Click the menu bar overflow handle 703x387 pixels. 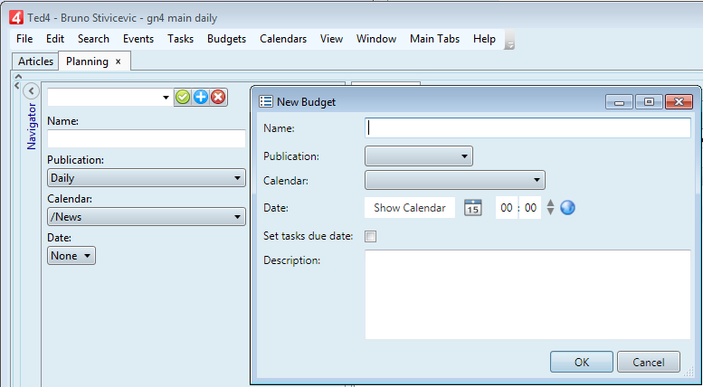(509, 40)
